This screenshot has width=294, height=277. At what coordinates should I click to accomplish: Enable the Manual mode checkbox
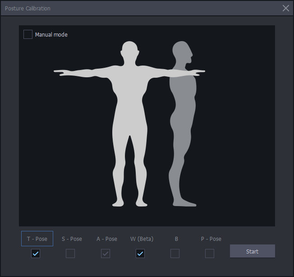coord(28,34)
